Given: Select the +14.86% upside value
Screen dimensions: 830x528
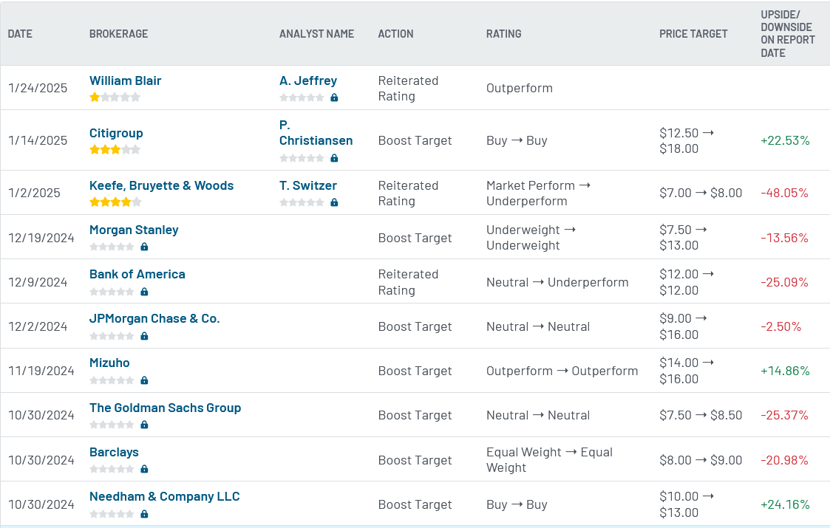Looking at the screenshot, I should pyautogui.click(x=785, y=371).
